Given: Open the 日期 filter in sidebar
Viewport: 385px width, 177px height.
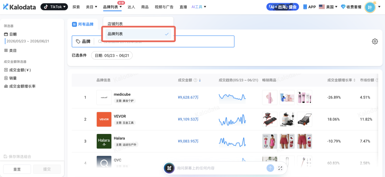Looking at the screenshot, I should pyautogui.click(x=11, y=34).
